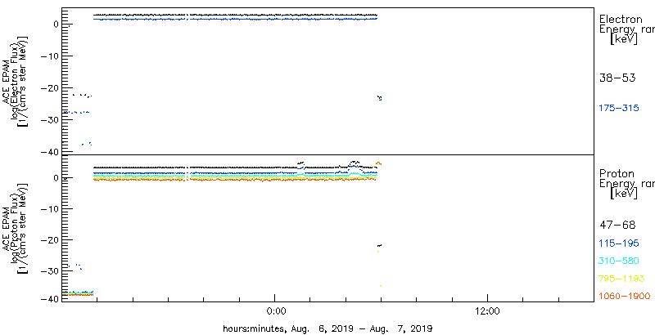
Task: Click the 12:00 time axis label
Action: click(487, 310)
